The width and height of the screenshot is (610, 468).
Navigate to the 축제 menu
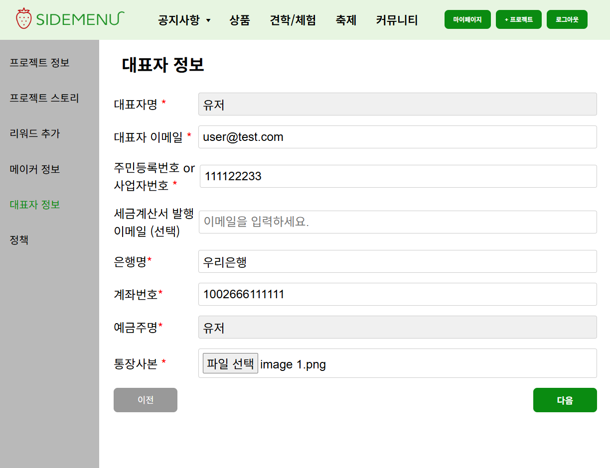346,20
